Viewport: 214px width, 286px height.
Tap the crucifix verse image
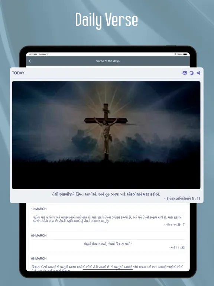(x=106, y=135)
